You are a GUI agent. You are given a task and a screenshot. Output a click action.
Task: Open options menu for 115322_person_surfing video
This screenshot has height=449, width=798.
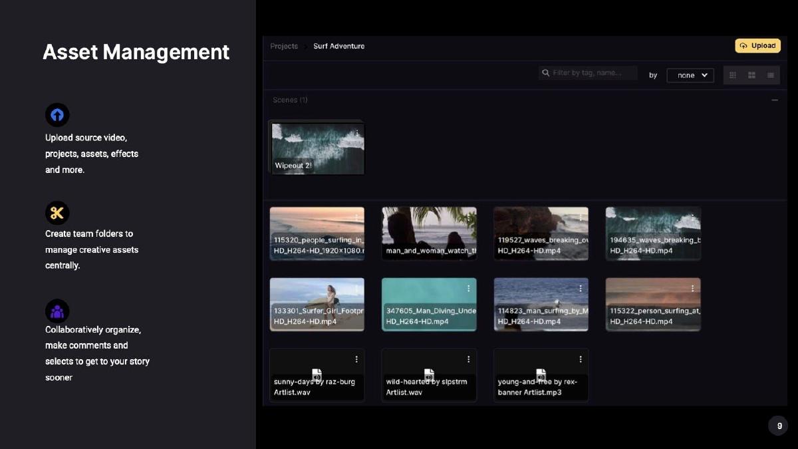[692, 288]
